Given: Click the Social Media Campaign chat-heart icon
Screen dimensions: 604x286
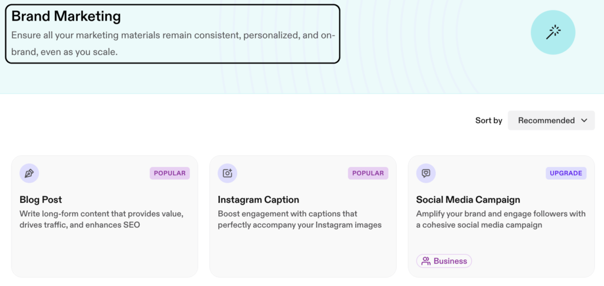Looking at the screenshot, I should click(x=426, y=173).
